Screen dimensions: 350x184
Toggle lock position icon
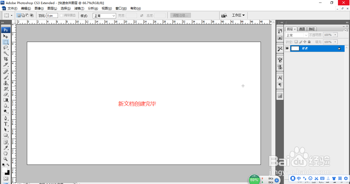(x=305, y=42)
